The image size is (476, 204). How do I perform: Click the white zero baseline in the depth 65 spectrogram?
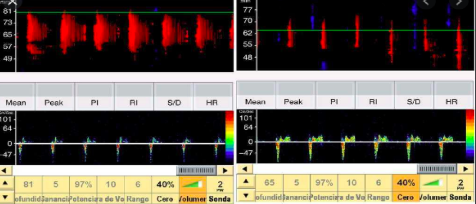(361, 142)
